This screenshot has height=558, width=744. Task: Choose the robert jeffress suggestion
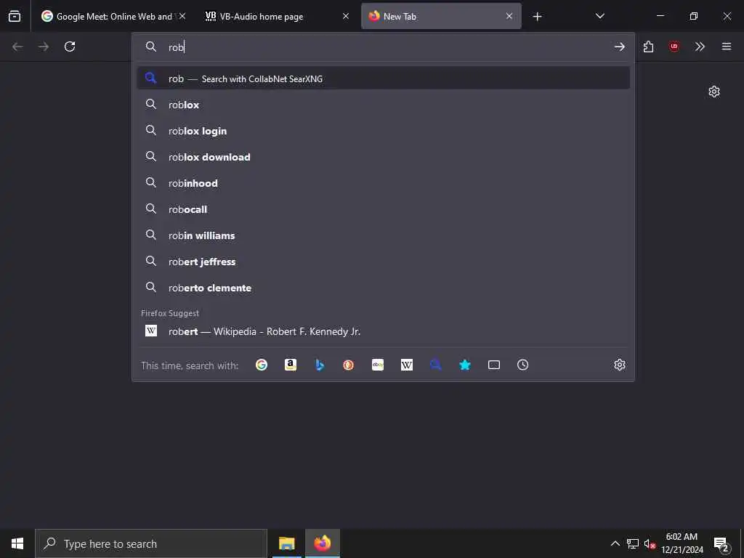point(384,262)
